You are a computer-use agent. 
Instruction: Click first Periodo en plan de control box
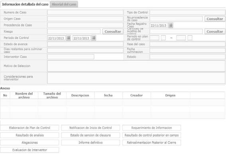click(155, 38)
